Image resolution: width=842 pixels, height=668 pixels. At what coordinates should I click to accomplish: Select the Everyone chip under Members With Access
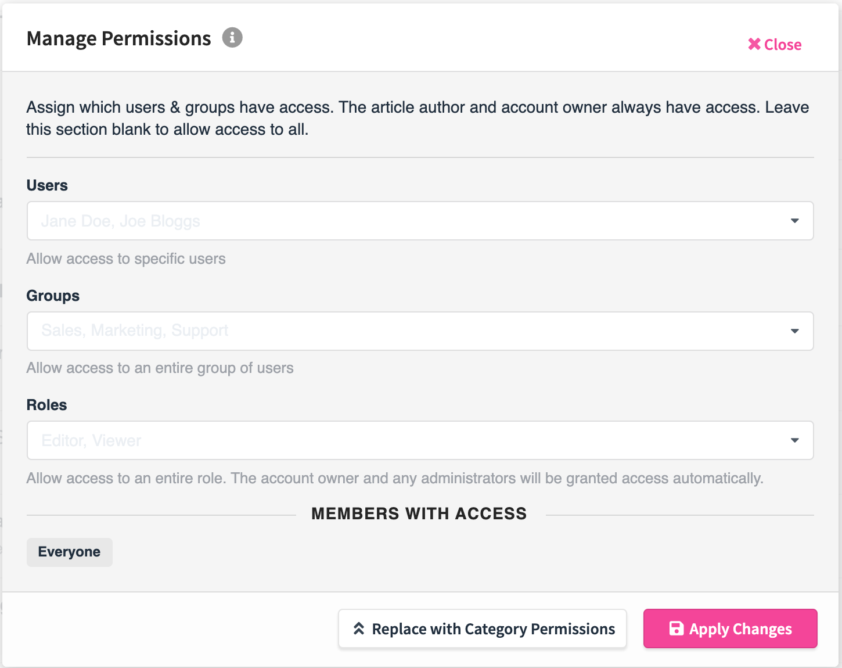[69, 552]
